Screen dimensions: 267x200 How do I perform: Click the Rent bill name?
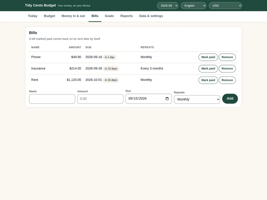click(x=34, y=80)
